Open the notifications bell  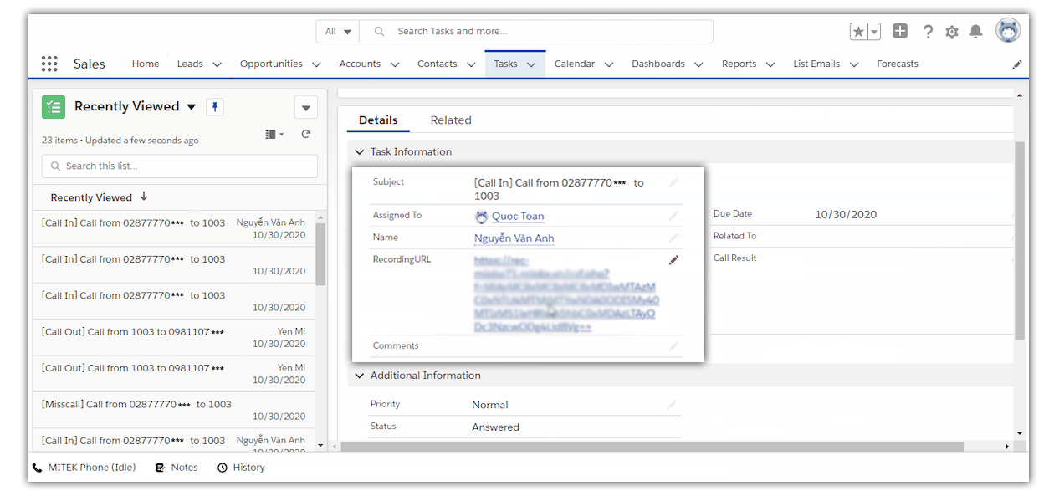[x=975, y=32]
